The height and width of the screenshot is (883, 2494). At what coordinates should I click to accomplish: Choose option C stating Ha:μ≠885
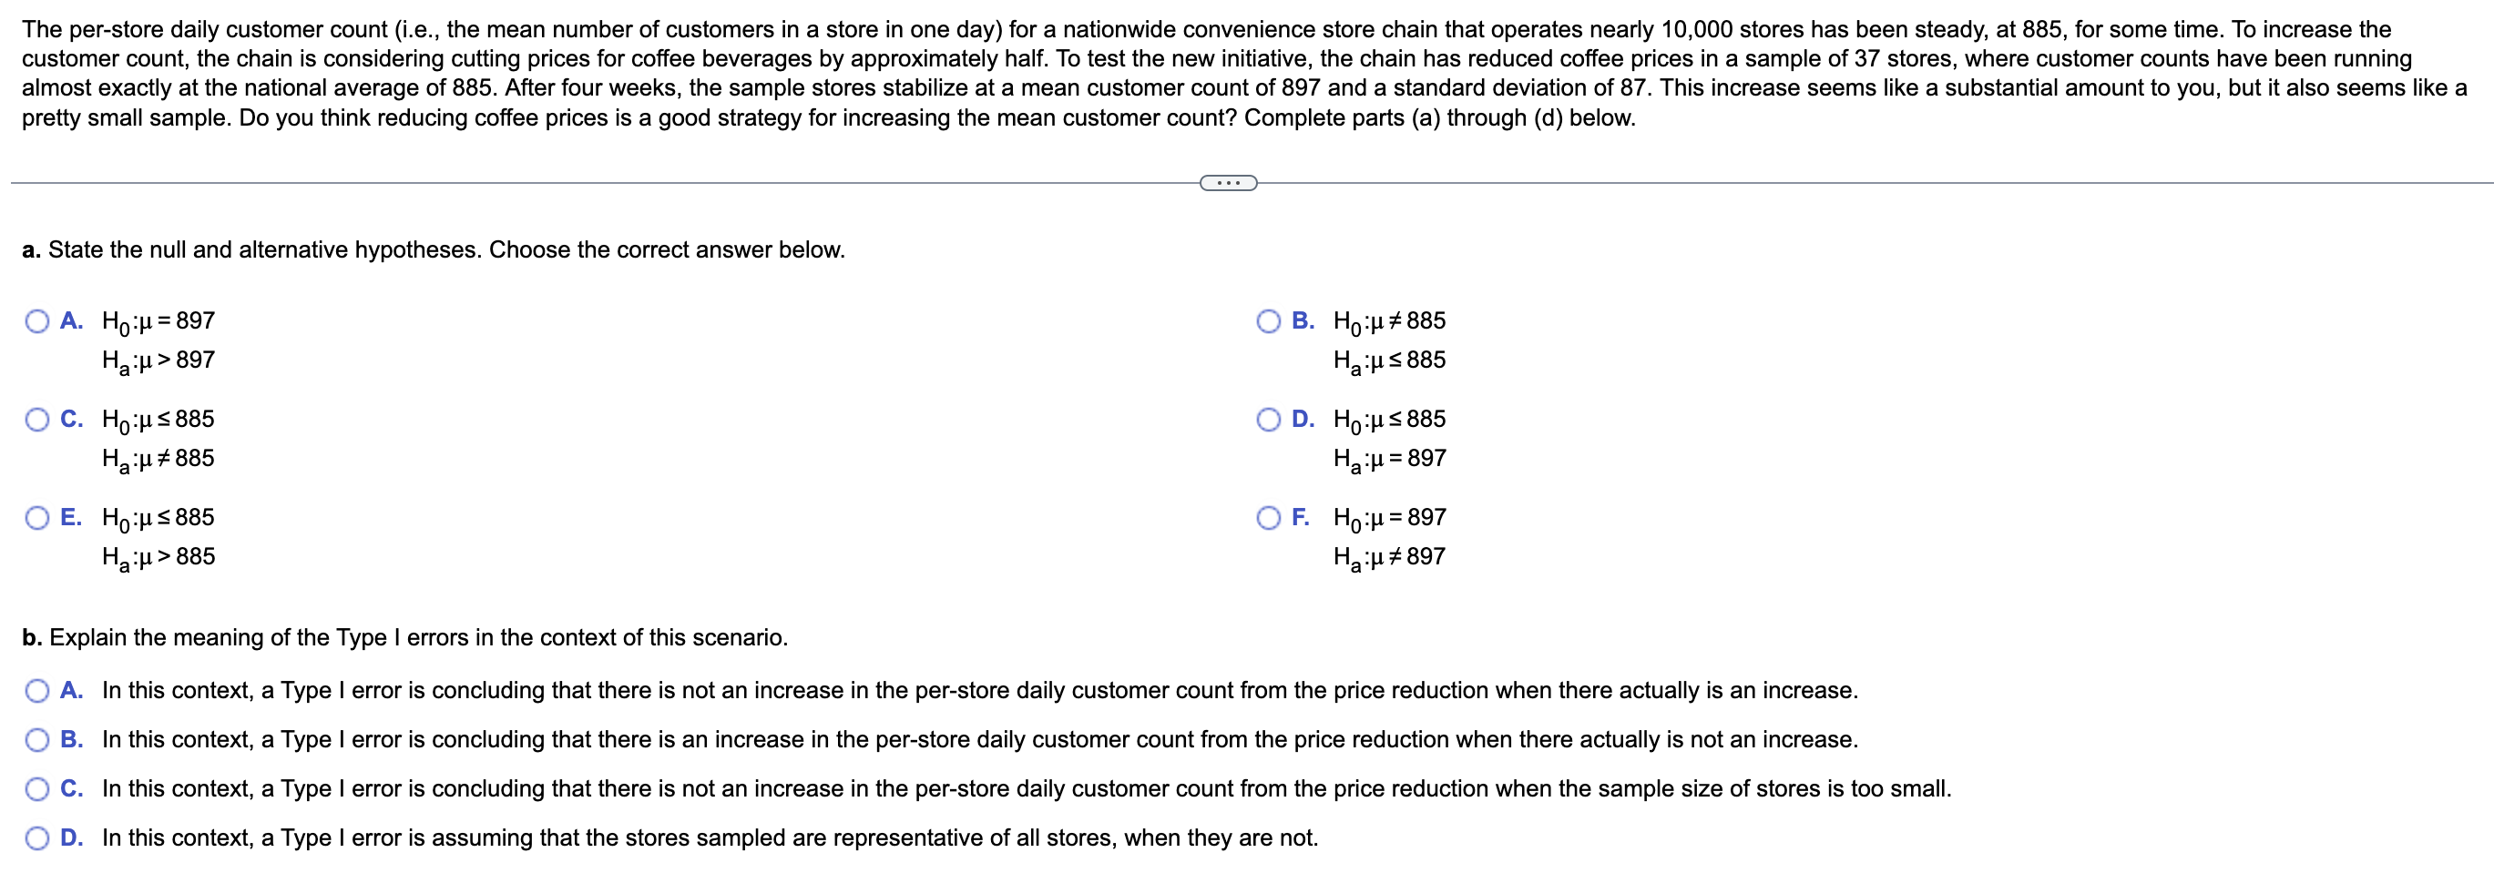[36, 419]
